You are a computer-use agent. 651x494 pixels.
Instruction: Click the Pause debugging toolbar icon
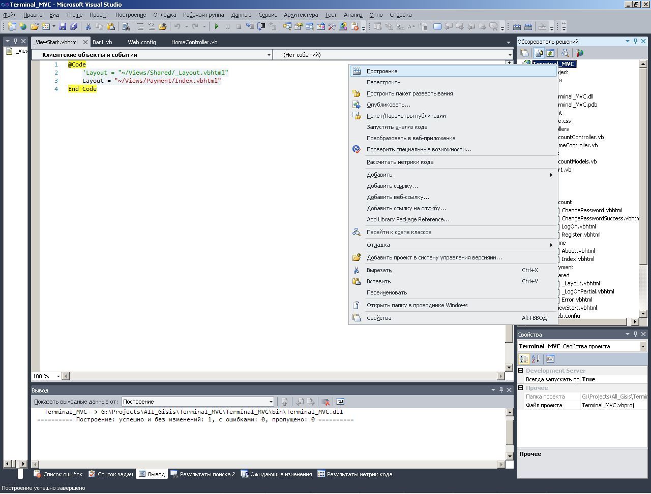tap(227, 26)
